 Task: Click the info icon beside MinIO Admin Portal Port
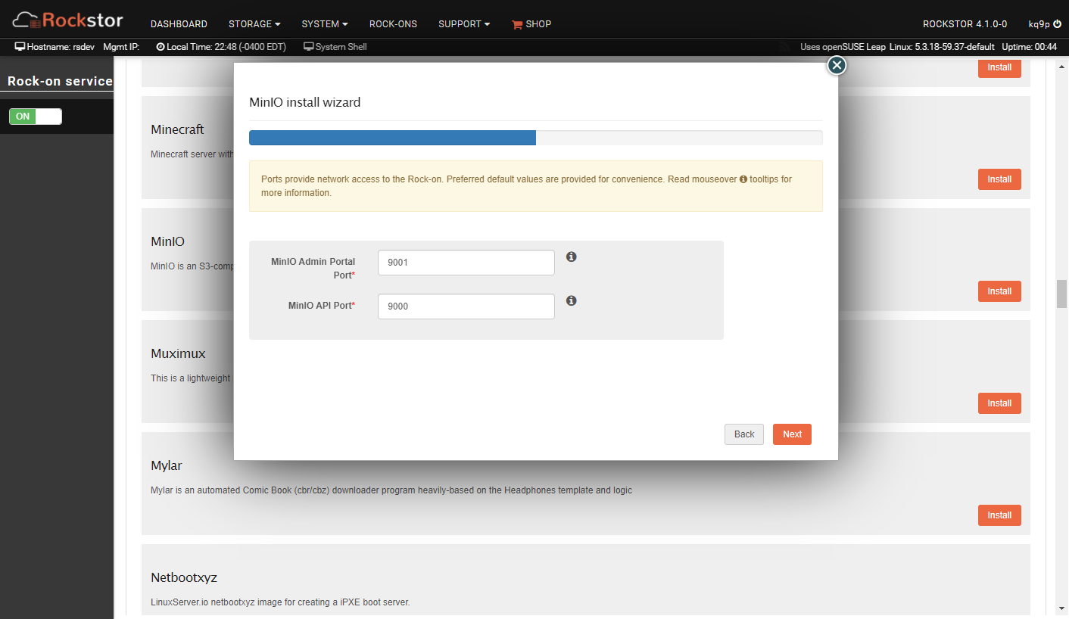(x=572, y=257)
